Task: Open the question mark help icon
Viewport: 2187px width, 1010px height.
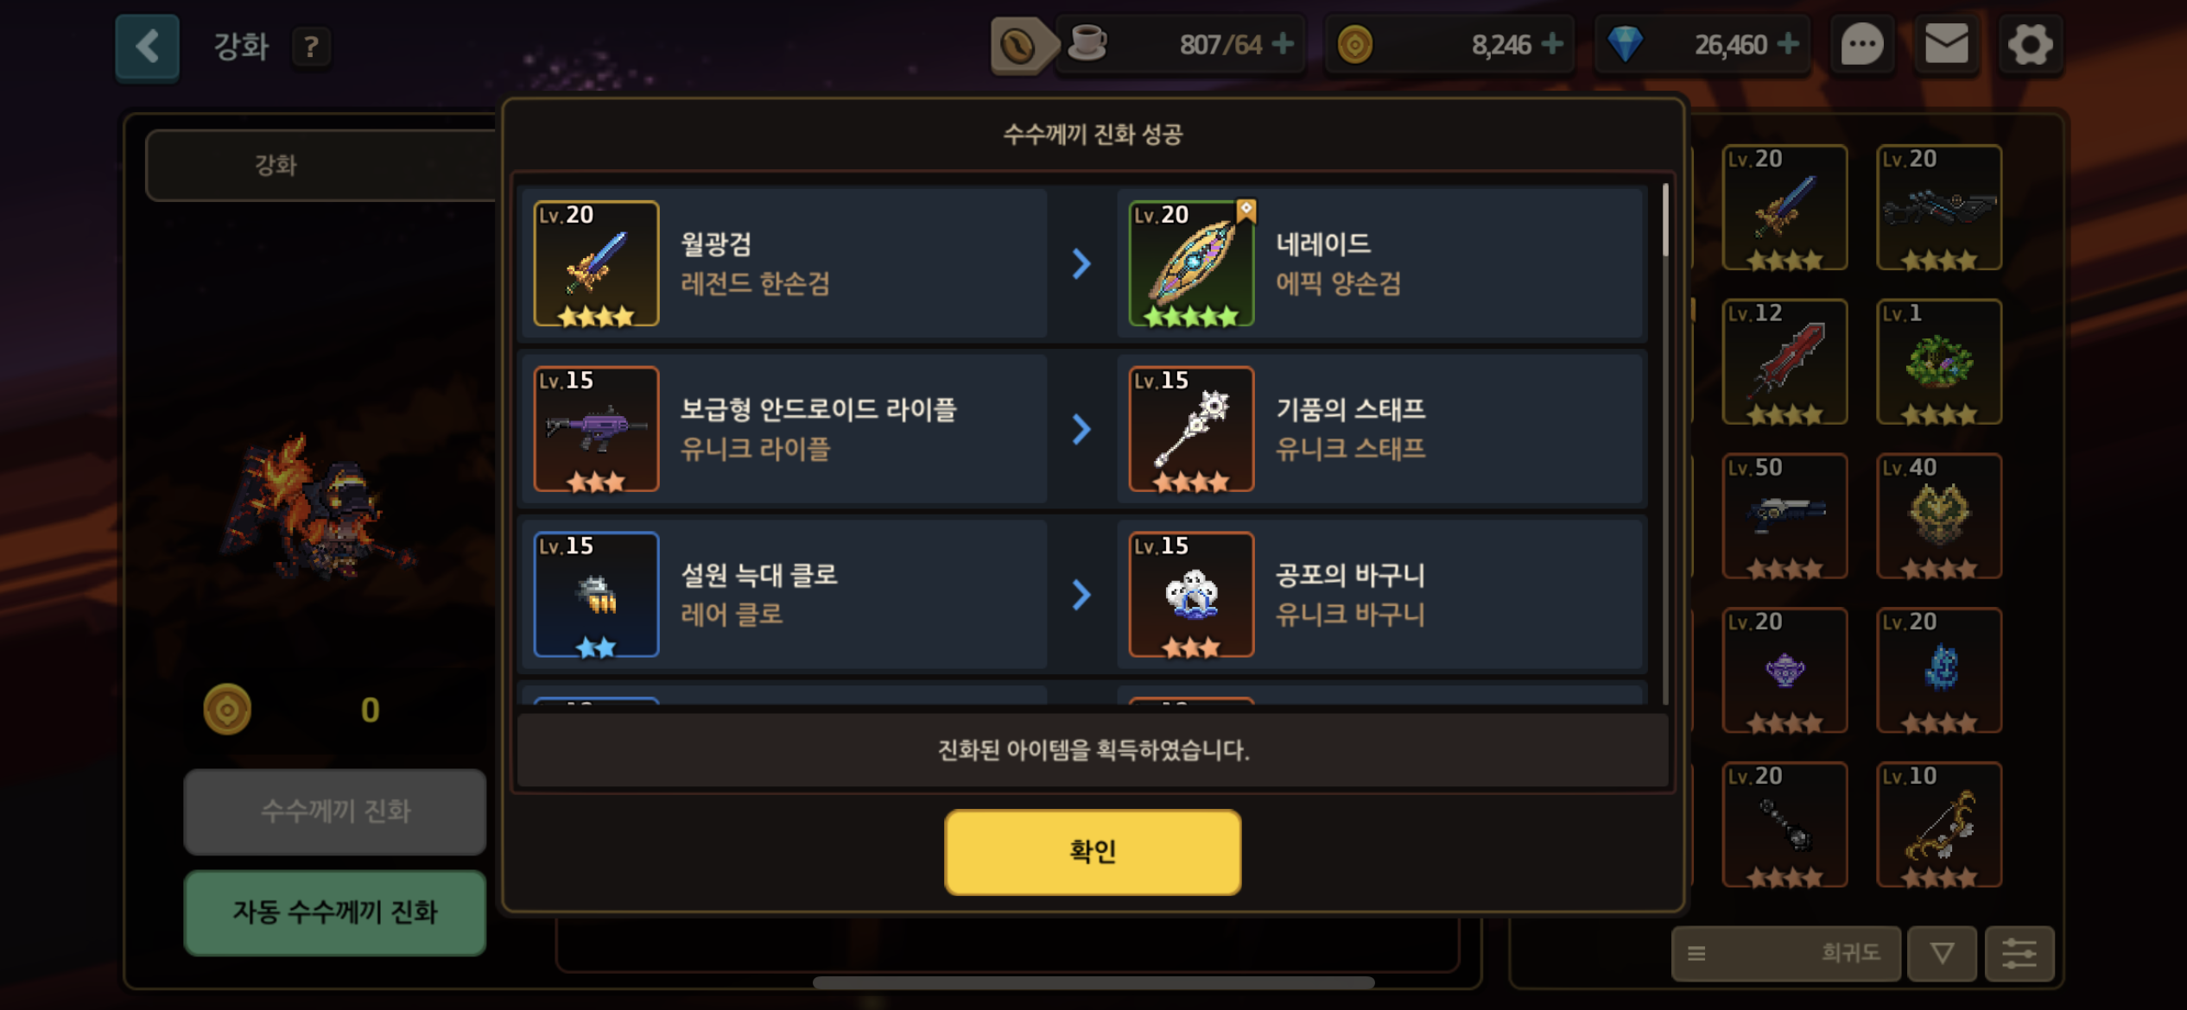Action: tap(311, 47)
